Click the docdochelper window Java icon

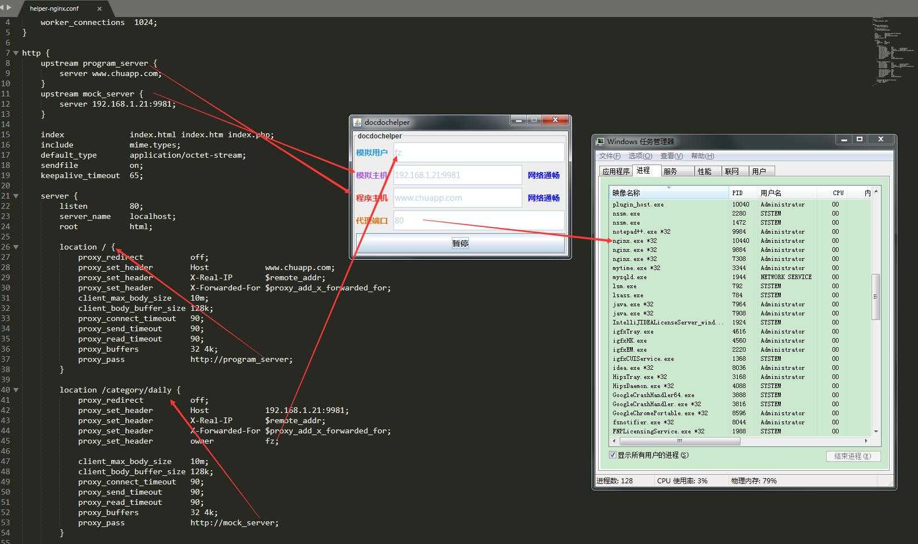point(357,122)
